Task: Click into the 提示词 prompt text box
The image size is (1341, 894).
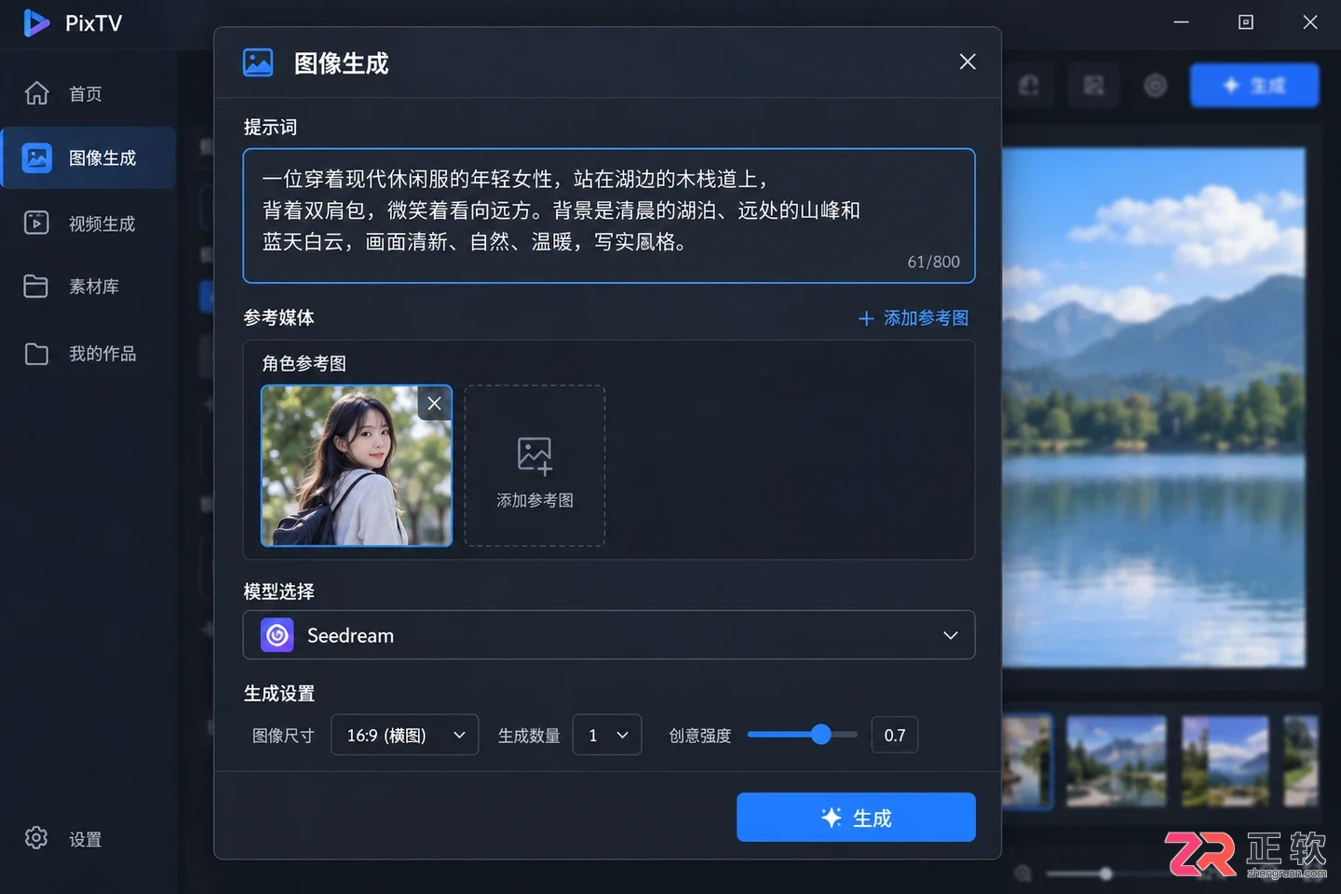Action: [609, 215]
